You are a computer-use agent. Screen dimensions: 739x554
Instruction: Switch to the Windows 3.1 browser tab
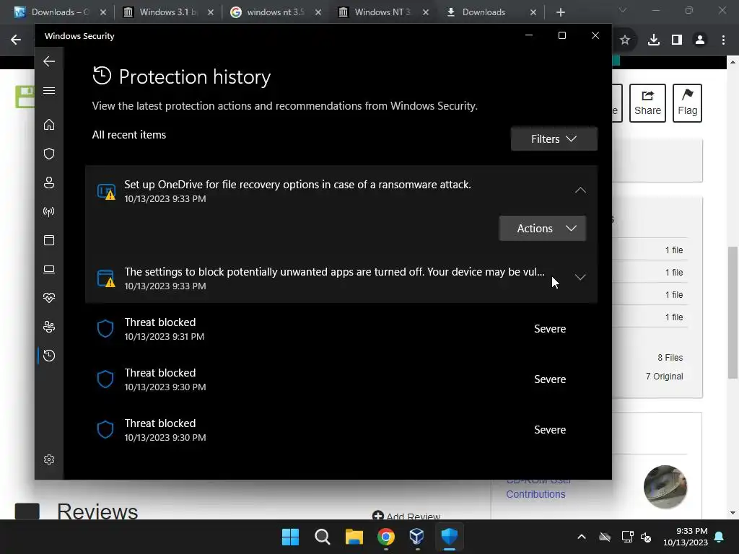click(168, 12)
